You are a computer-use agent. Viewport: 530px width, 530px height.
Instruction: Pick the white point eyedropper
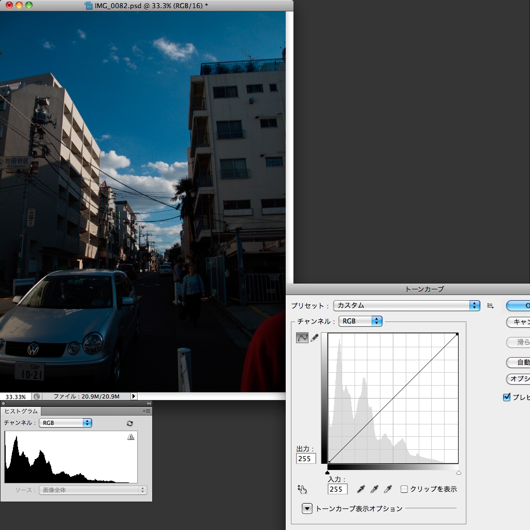387,489
